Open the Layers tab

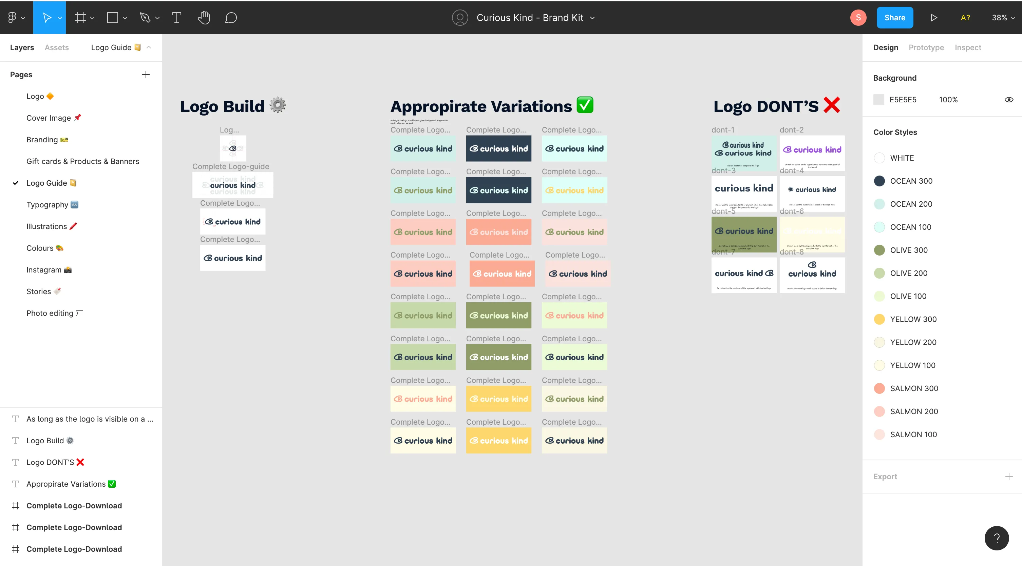pyautogui.click(x=22, y=47)
